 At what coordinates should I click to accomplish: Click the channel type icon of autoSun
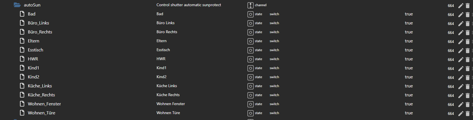point(250,5)
